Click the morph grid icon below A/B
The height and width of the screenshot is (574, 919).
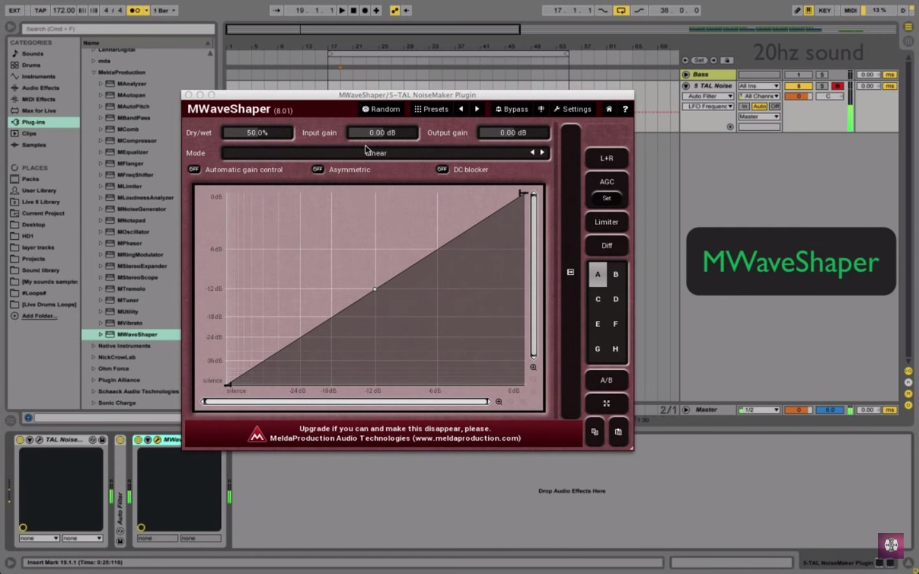[x=606, y=404]
